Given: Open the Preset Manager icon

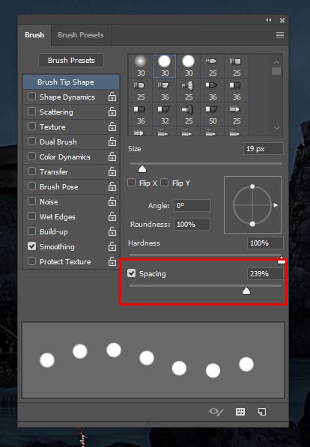Looking at the screenshot, I should point(240,412).
